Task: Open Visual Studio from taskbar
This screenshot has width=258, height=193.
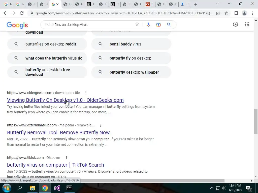Action: pyautogui.click(x=57, y=188)
